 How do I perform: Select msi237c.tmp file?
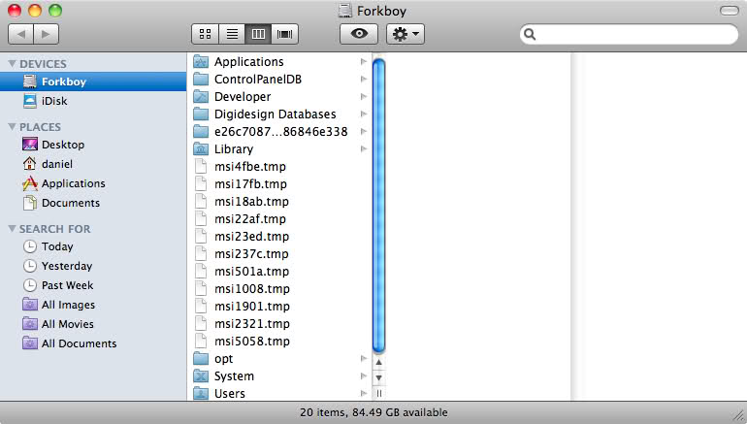point(280,254)
